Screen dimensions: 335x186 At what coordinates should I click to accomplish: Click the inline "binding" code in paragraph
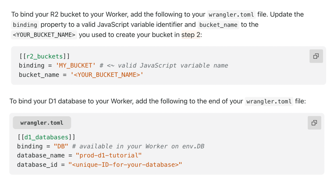pos(25,25)
